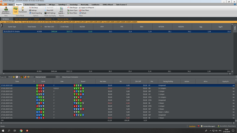The width and height of the screenshot is (237, 133).
Task: Open SitNGo Wizard tab
Action: (108, 4)
